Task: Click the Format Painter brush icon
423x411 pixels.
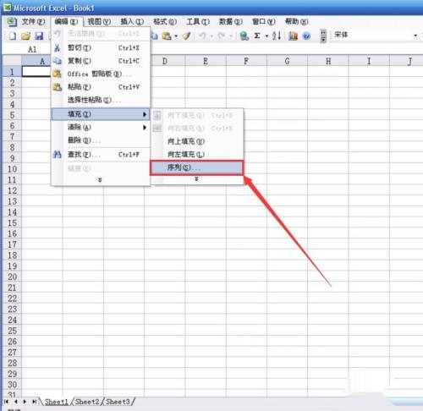Action: 186,36
